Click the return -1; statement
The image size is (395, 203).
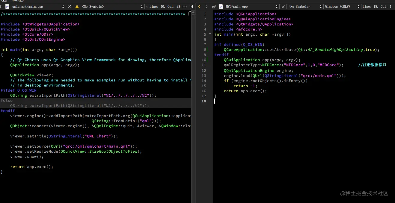point(245,86)
